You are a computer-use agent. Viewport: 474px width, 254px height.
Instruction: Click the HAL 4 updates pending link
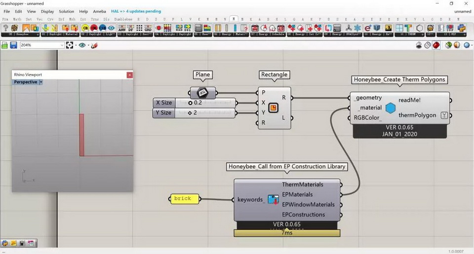click(136, 11)
